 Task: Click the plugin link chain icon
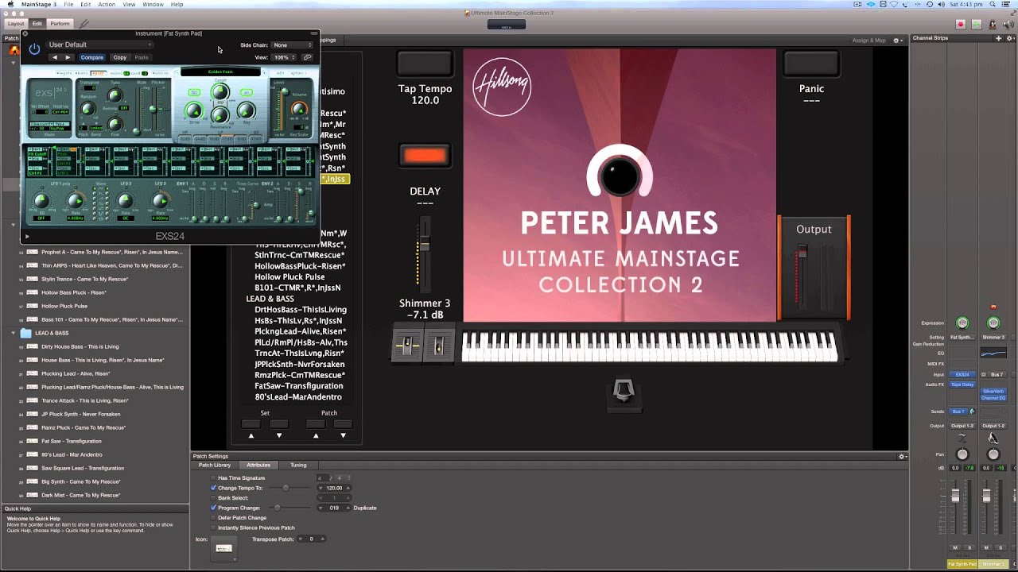[307, 57]
